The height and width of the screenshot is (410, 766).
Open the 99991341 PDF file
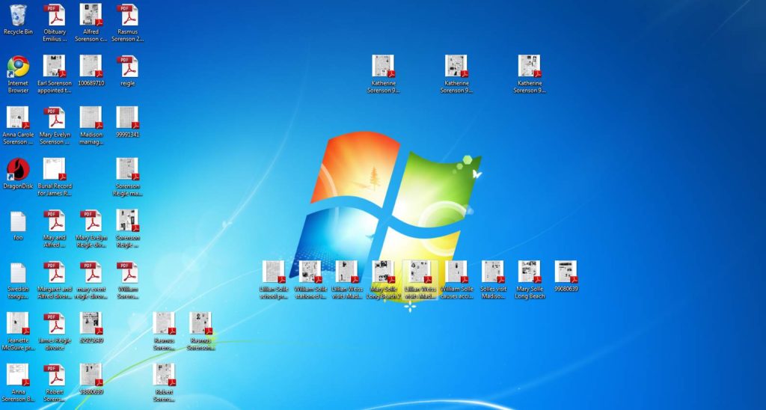point(127,118)
